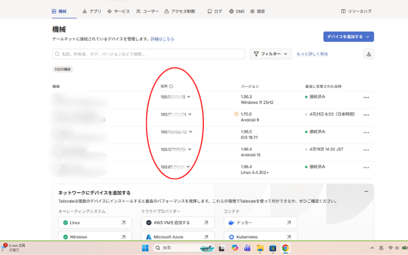Click the info icon beside the address column header
408x255 pixels.
(171, 86)
